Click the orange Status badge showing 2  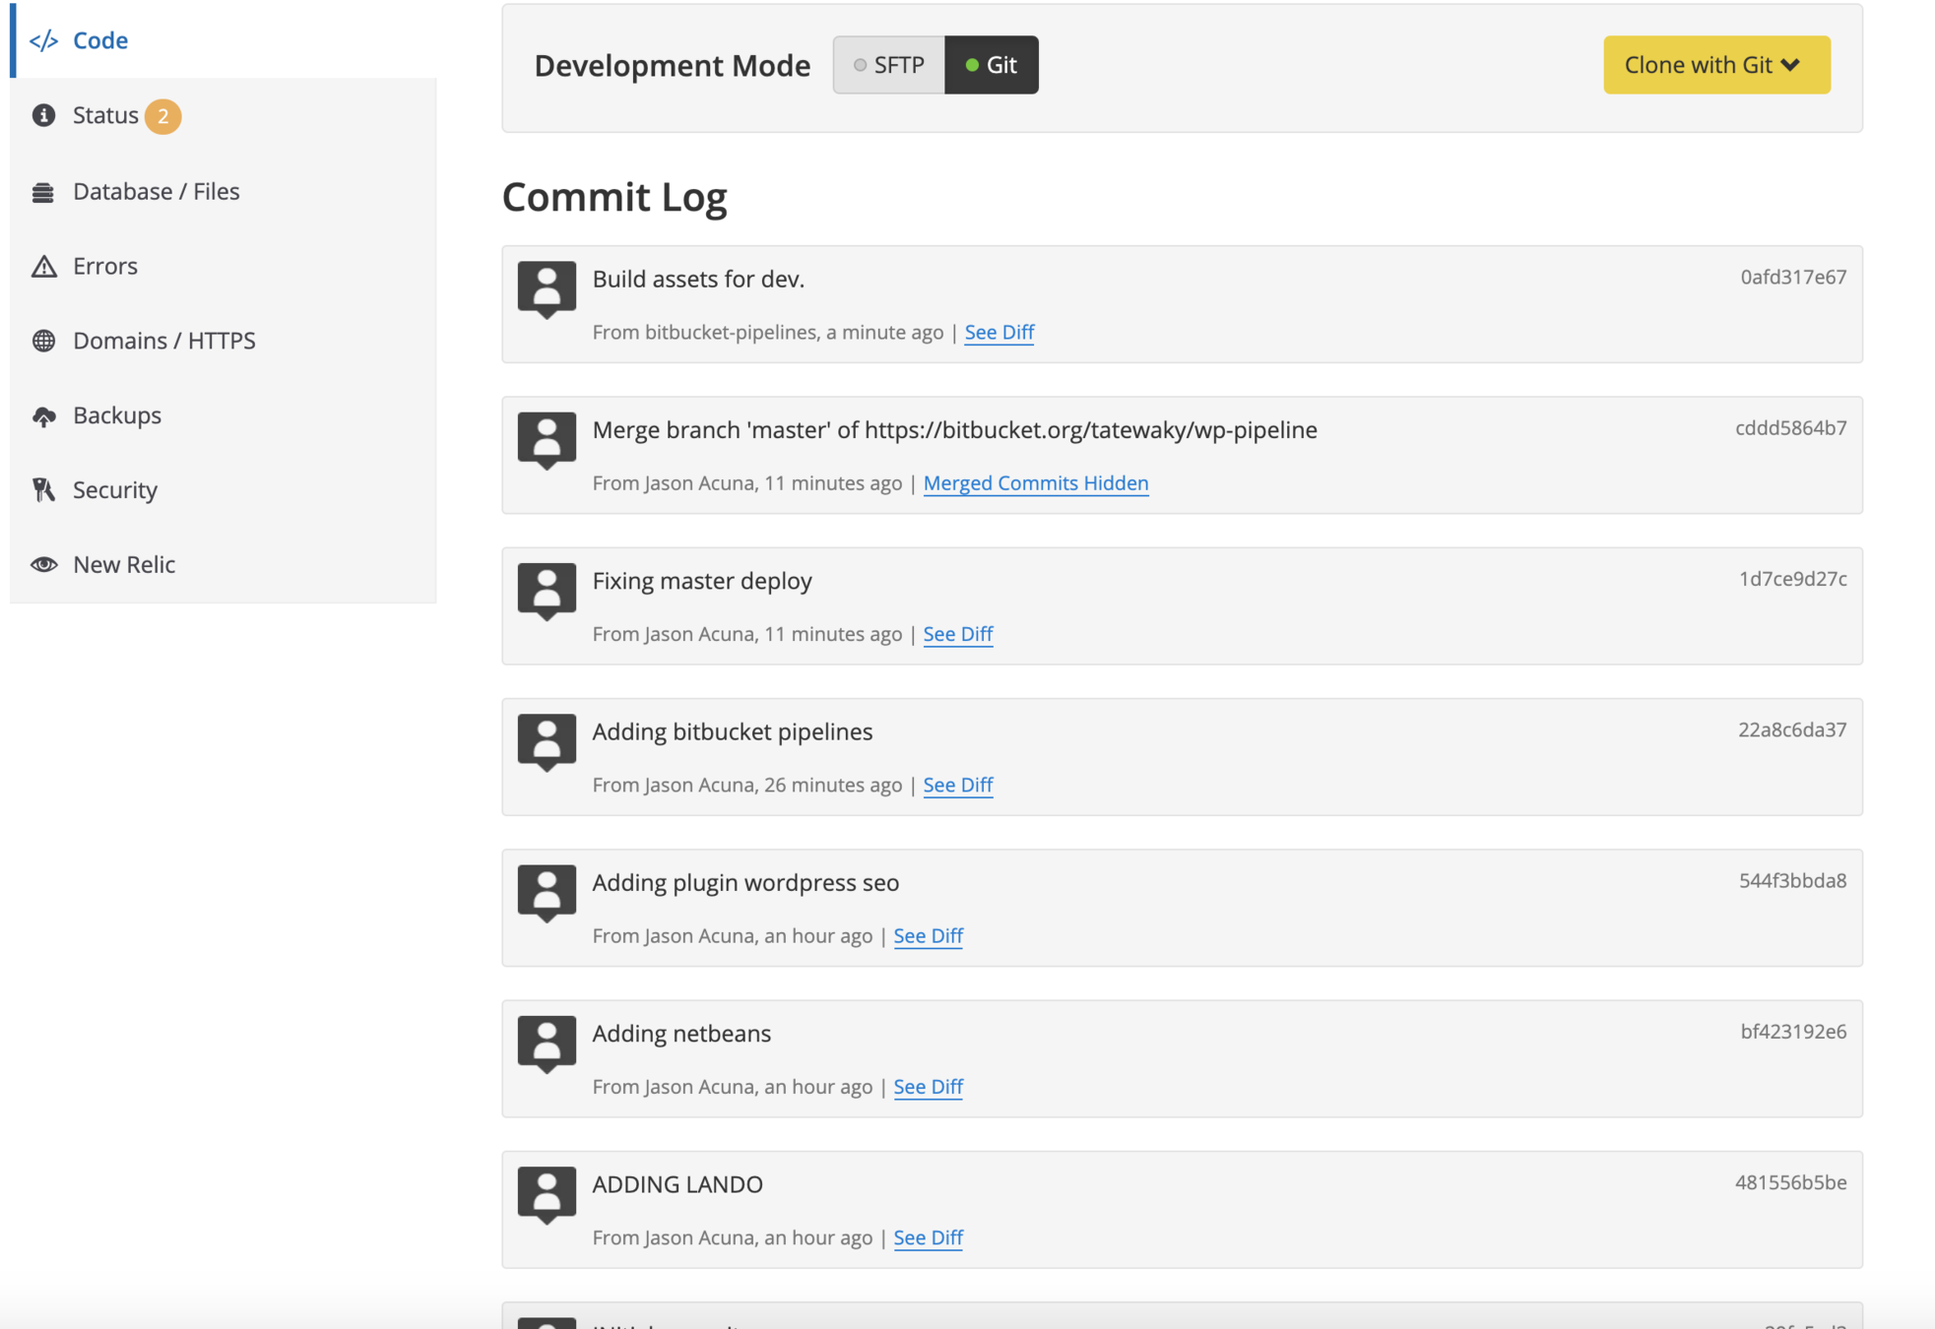(x=163, y=116)
